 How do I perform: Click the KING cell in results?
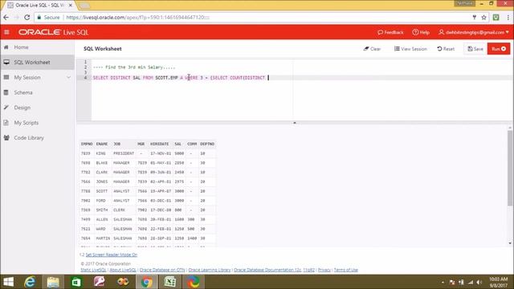click(100, 153)
